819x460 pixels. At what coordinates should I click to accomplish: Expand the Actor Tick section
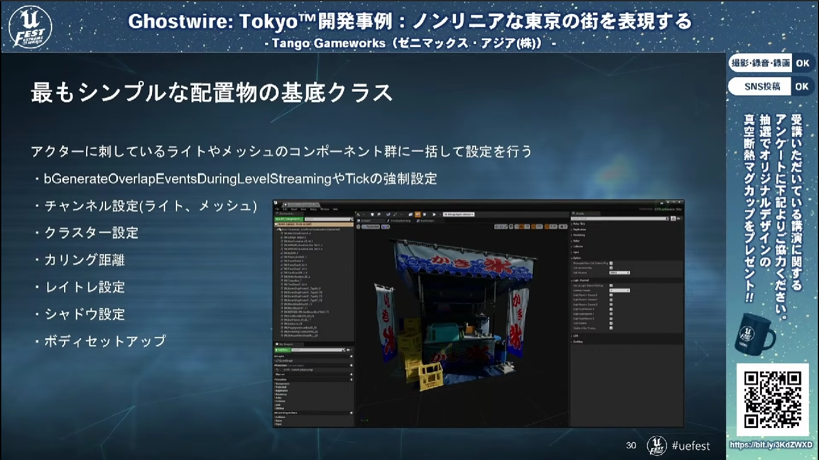[579, 224]
